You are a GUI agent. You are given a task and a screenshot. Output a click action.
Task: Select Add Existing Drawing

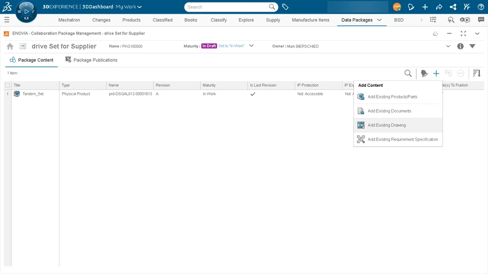(x=398, y=125)
